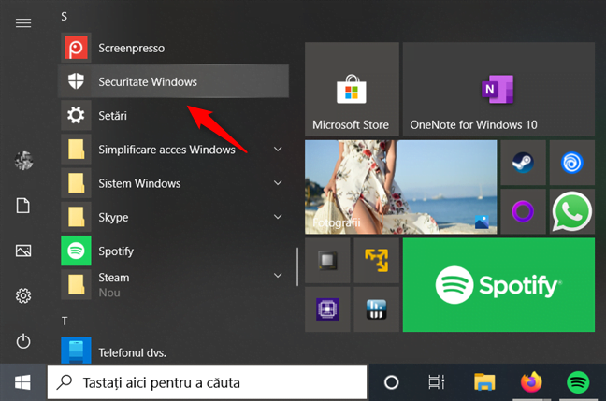This screenshot has width=606, height=401.
Task: Click the Windows Start button
Action: [22, 382]
